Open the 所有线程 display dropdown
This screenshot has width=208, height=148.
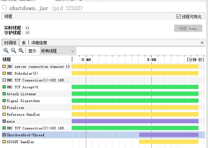(x=58, y=51)
